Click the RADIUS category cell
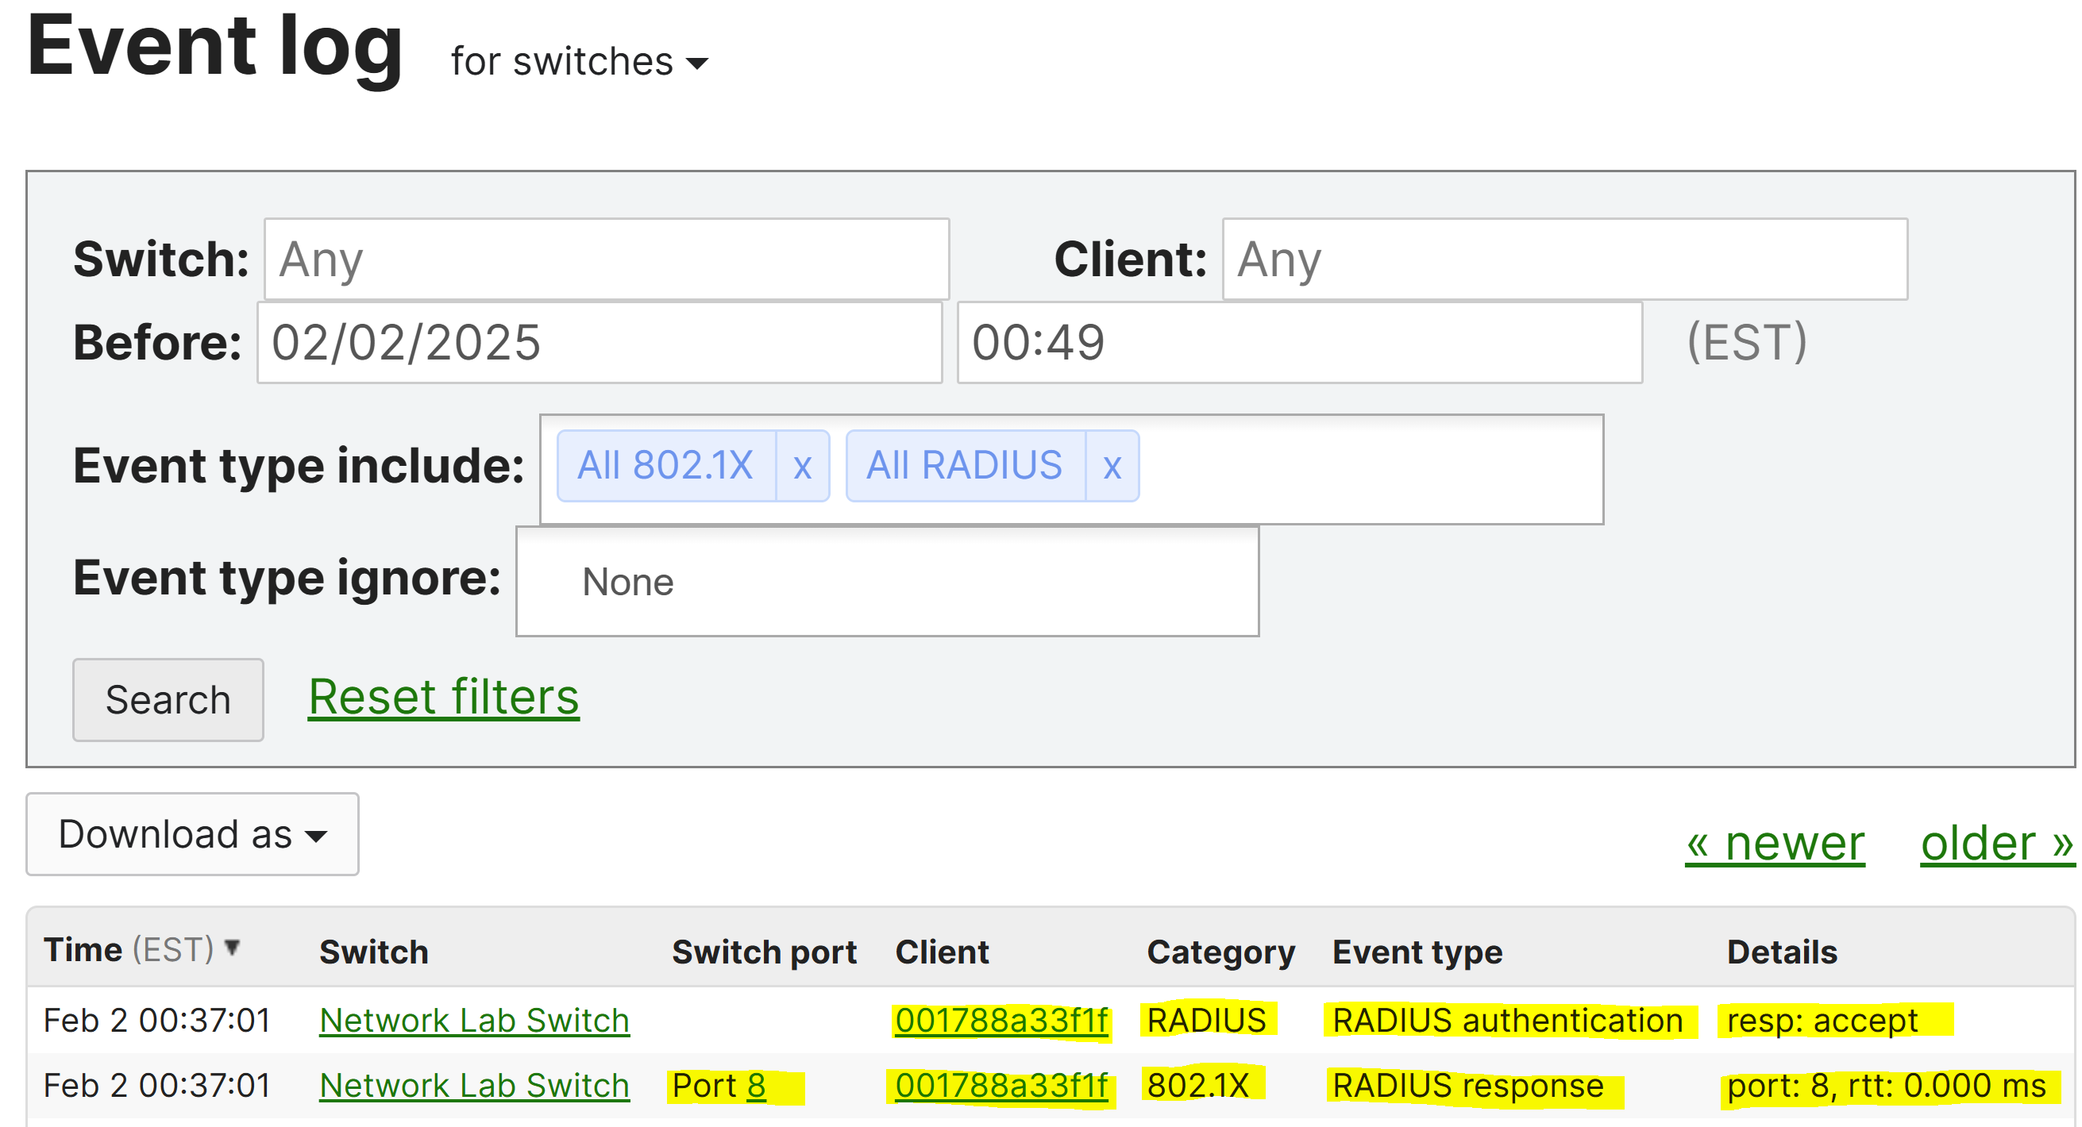 click(1206, 1021)
